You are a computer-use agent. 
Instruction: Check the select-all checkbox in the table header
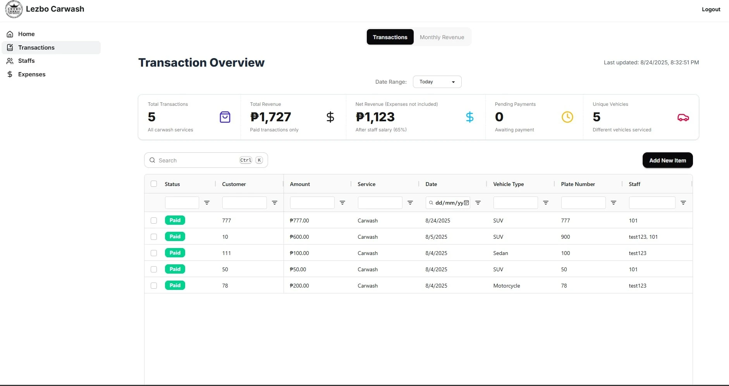(154, 184)
